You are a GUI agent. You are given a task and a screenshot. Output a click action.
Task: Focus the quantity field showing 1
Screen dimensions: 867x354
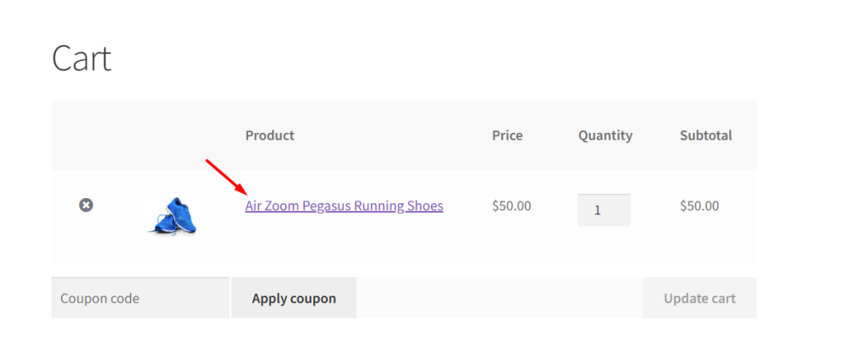tap(604, 210)
